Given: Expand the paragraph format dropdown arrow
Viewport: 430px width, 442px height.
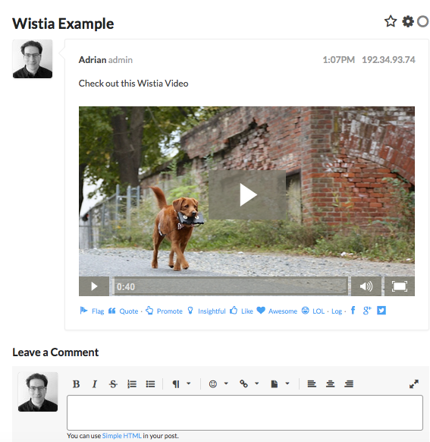Looking at the screenshot, I should (x=189, y=384).
